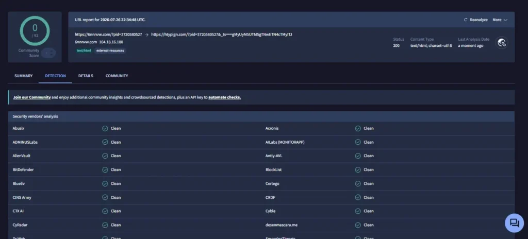
Task: Click the Clean check icon for CRDF
Action: tap(358, 197)
